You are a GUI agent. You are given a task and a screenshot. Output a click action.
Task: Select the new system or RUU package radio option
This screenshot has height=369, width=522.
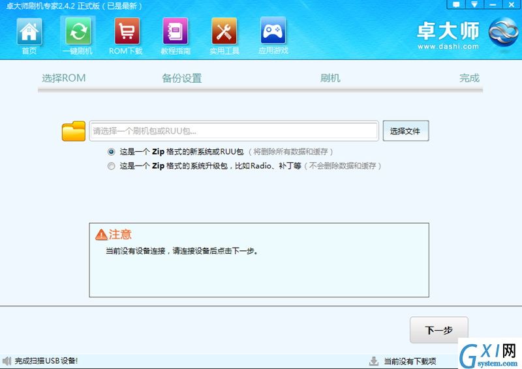tap(111, 152)
